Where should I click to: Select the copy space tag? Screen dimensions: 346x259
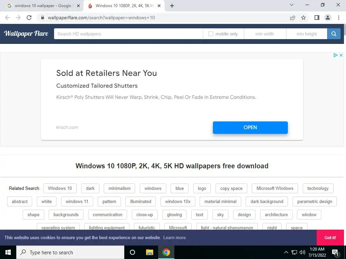(x=231, y=188)
